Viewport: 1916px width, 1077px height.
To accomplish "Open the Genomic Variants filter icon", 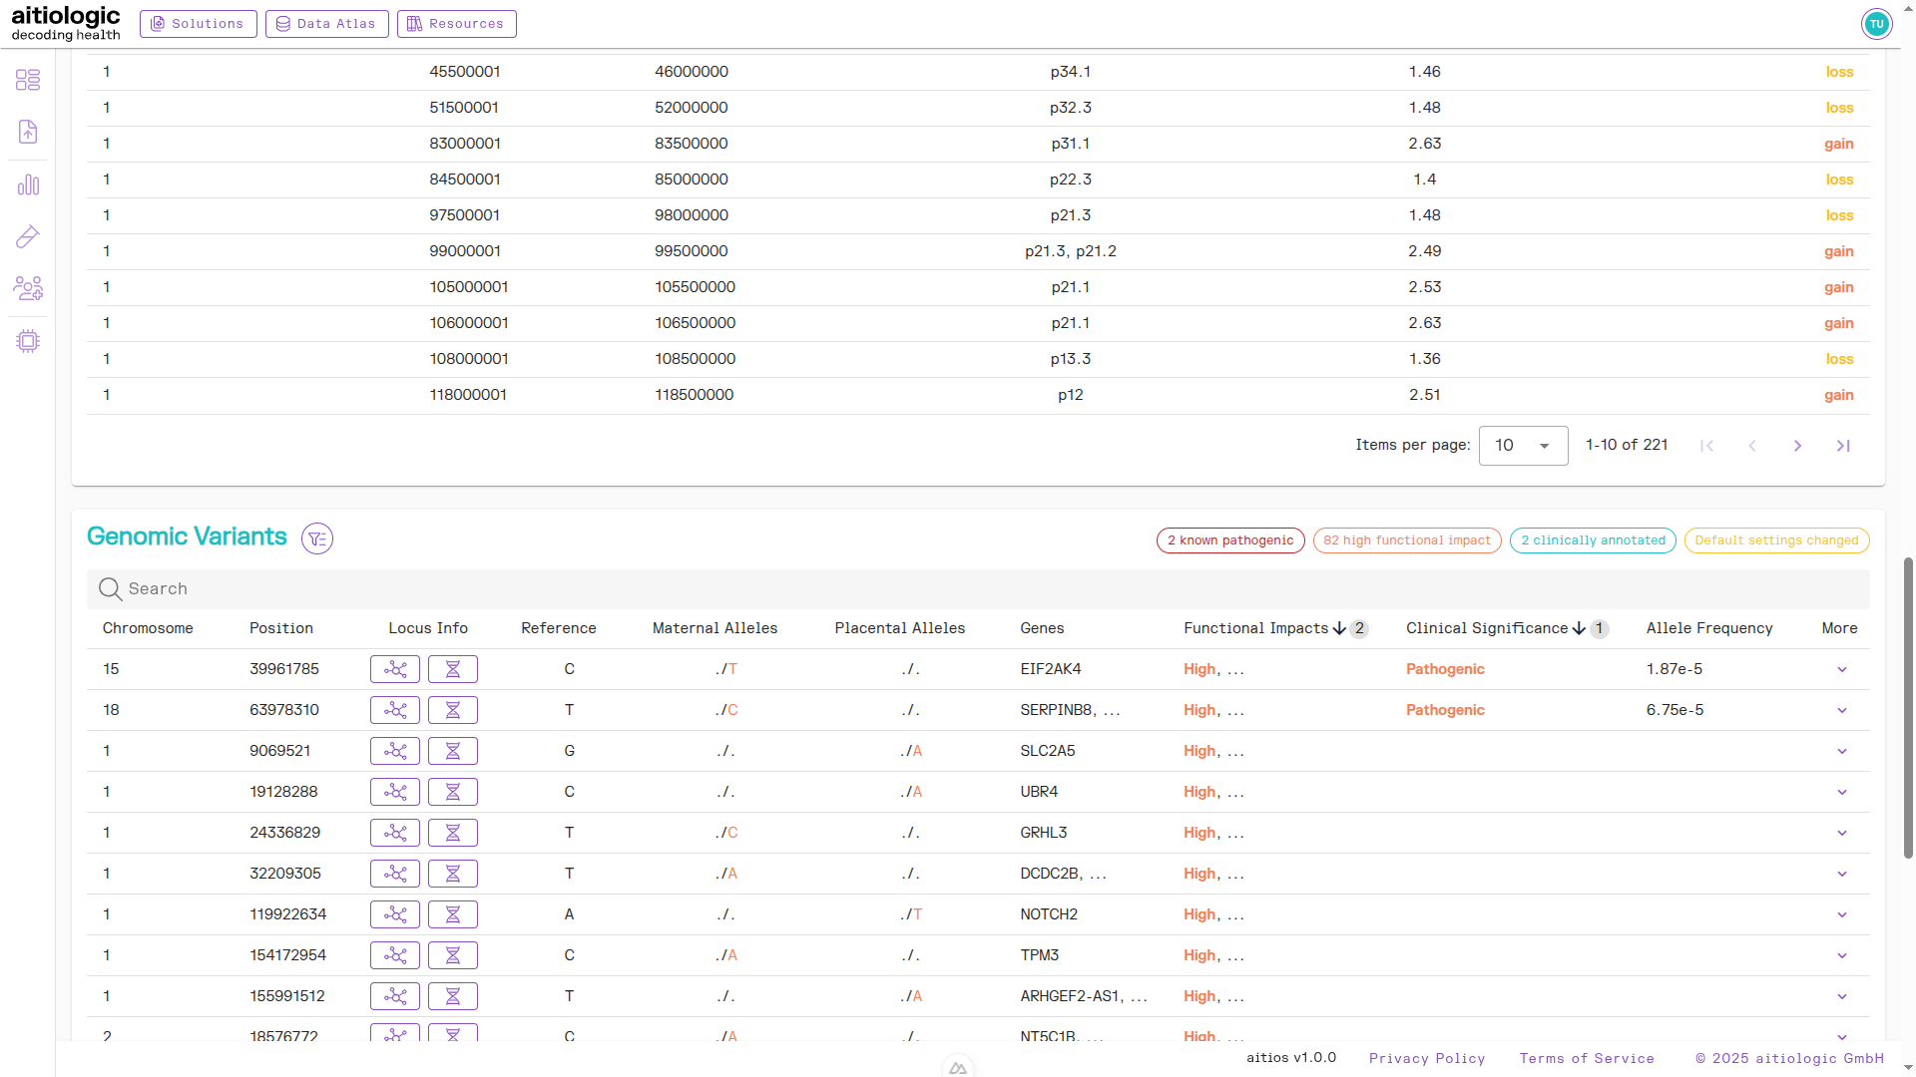I will [x=317, y=539].
